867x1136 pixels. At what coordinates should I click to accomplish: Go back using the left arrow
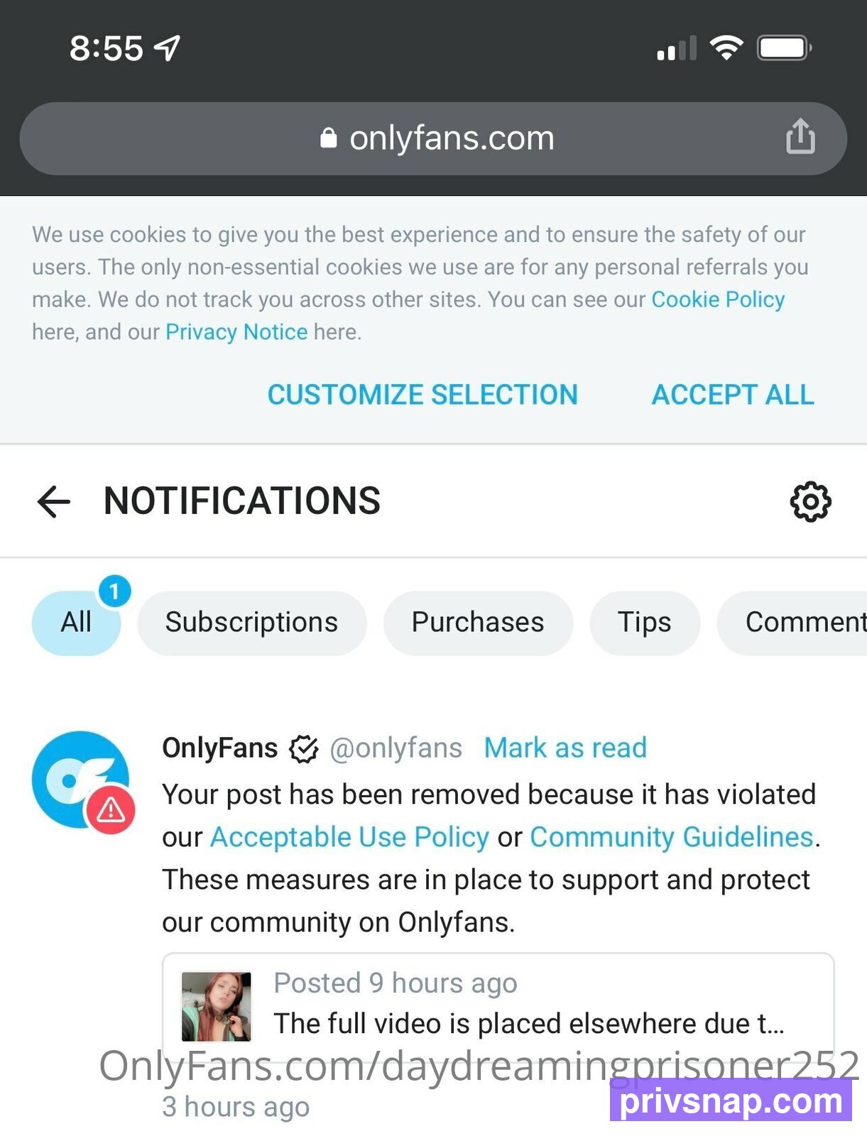coord(54,502)
